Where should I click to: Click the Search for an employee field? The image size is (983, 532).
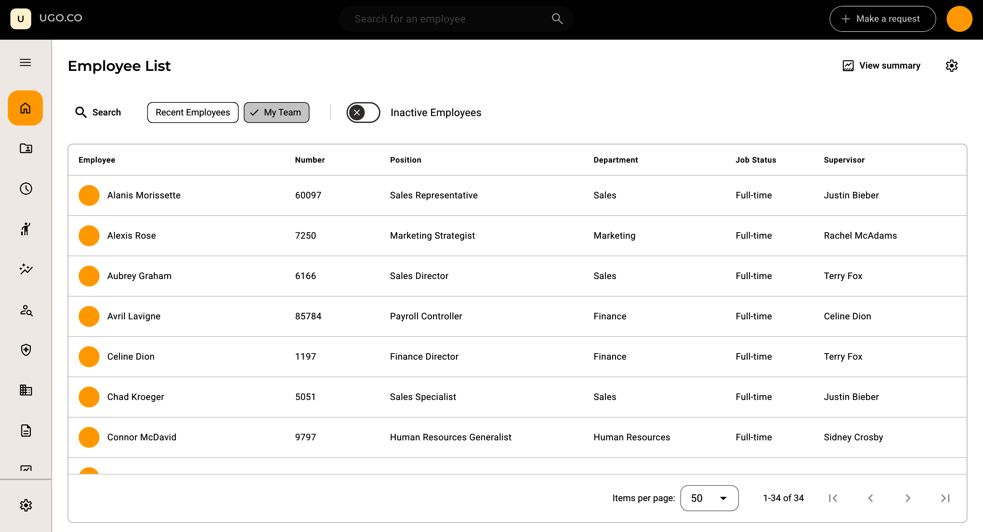450,19
